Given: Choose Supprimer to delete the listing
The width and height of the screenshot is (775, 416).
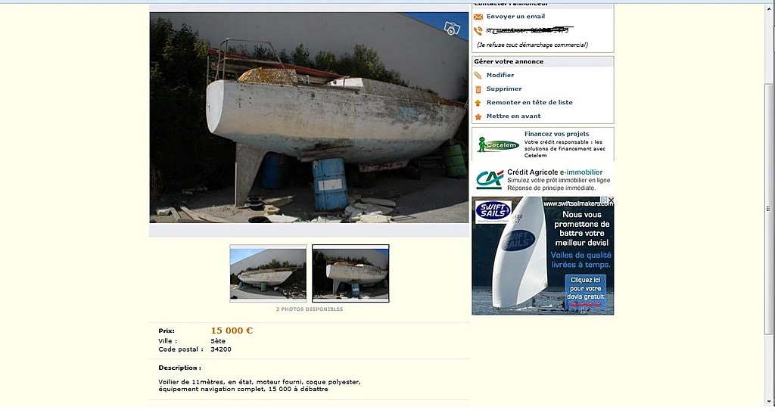Looking at the screenshot, I should click(503, 89).
